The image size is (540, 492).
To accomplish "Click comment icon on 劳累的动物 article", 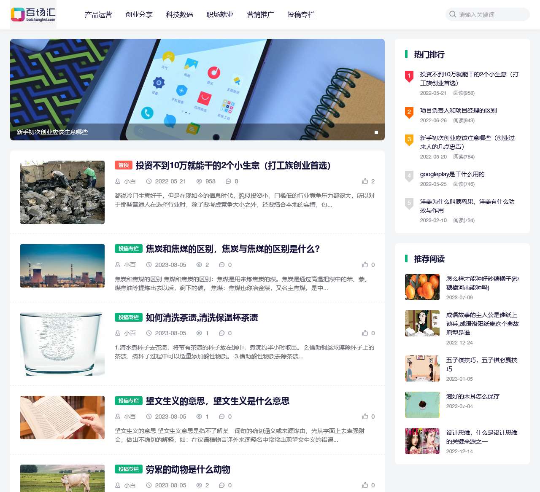I will [x=222, y=485].
